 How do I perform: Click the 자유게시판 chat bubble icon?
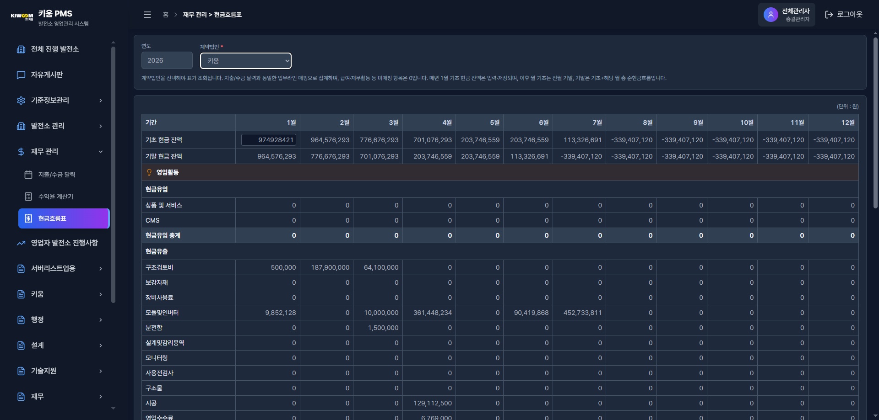21,75
